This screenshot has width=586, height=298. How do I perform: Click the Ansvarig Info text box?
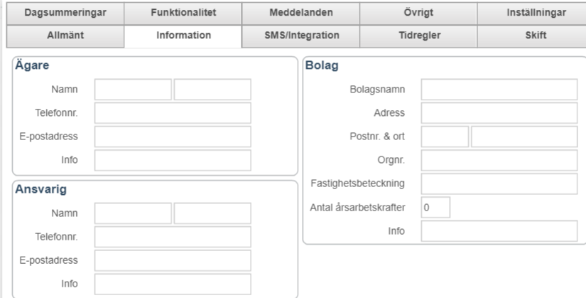click(173, 284)
